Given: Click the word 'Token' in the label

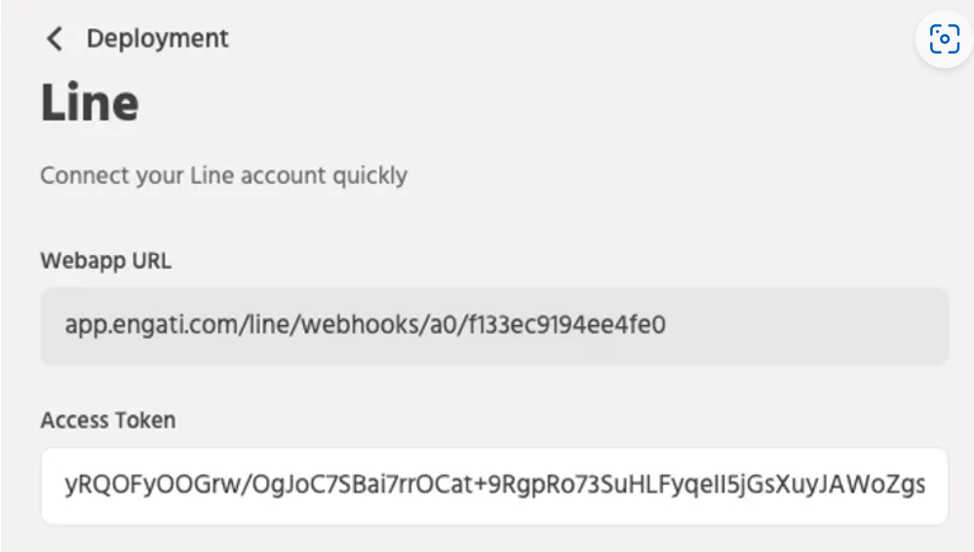Looking at the screenshot, I should pyautogui.click(x=142, y=420).
